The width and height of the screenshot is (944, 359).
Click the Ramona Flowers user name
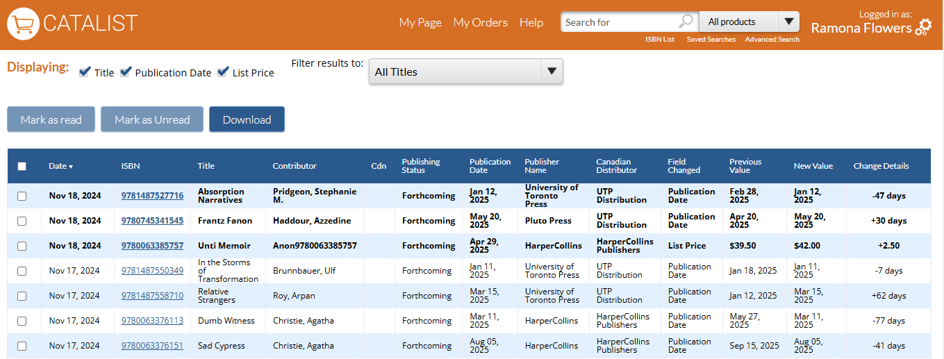(861, 28)
